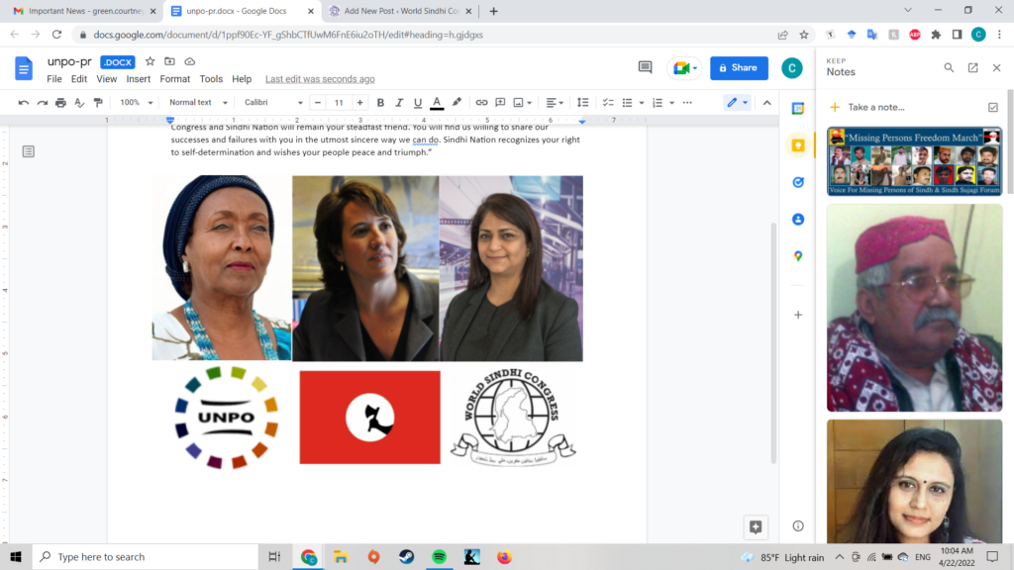
Task: Add a comment using the toolbar icon
Action: click(500, 103)
